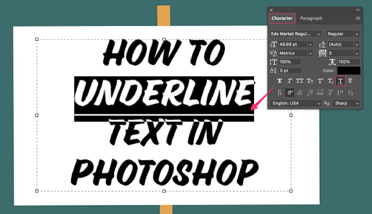Click the leading (Auto) field
Image resolution: width=372 pixels, height=214 pixels.
point(341,44)
